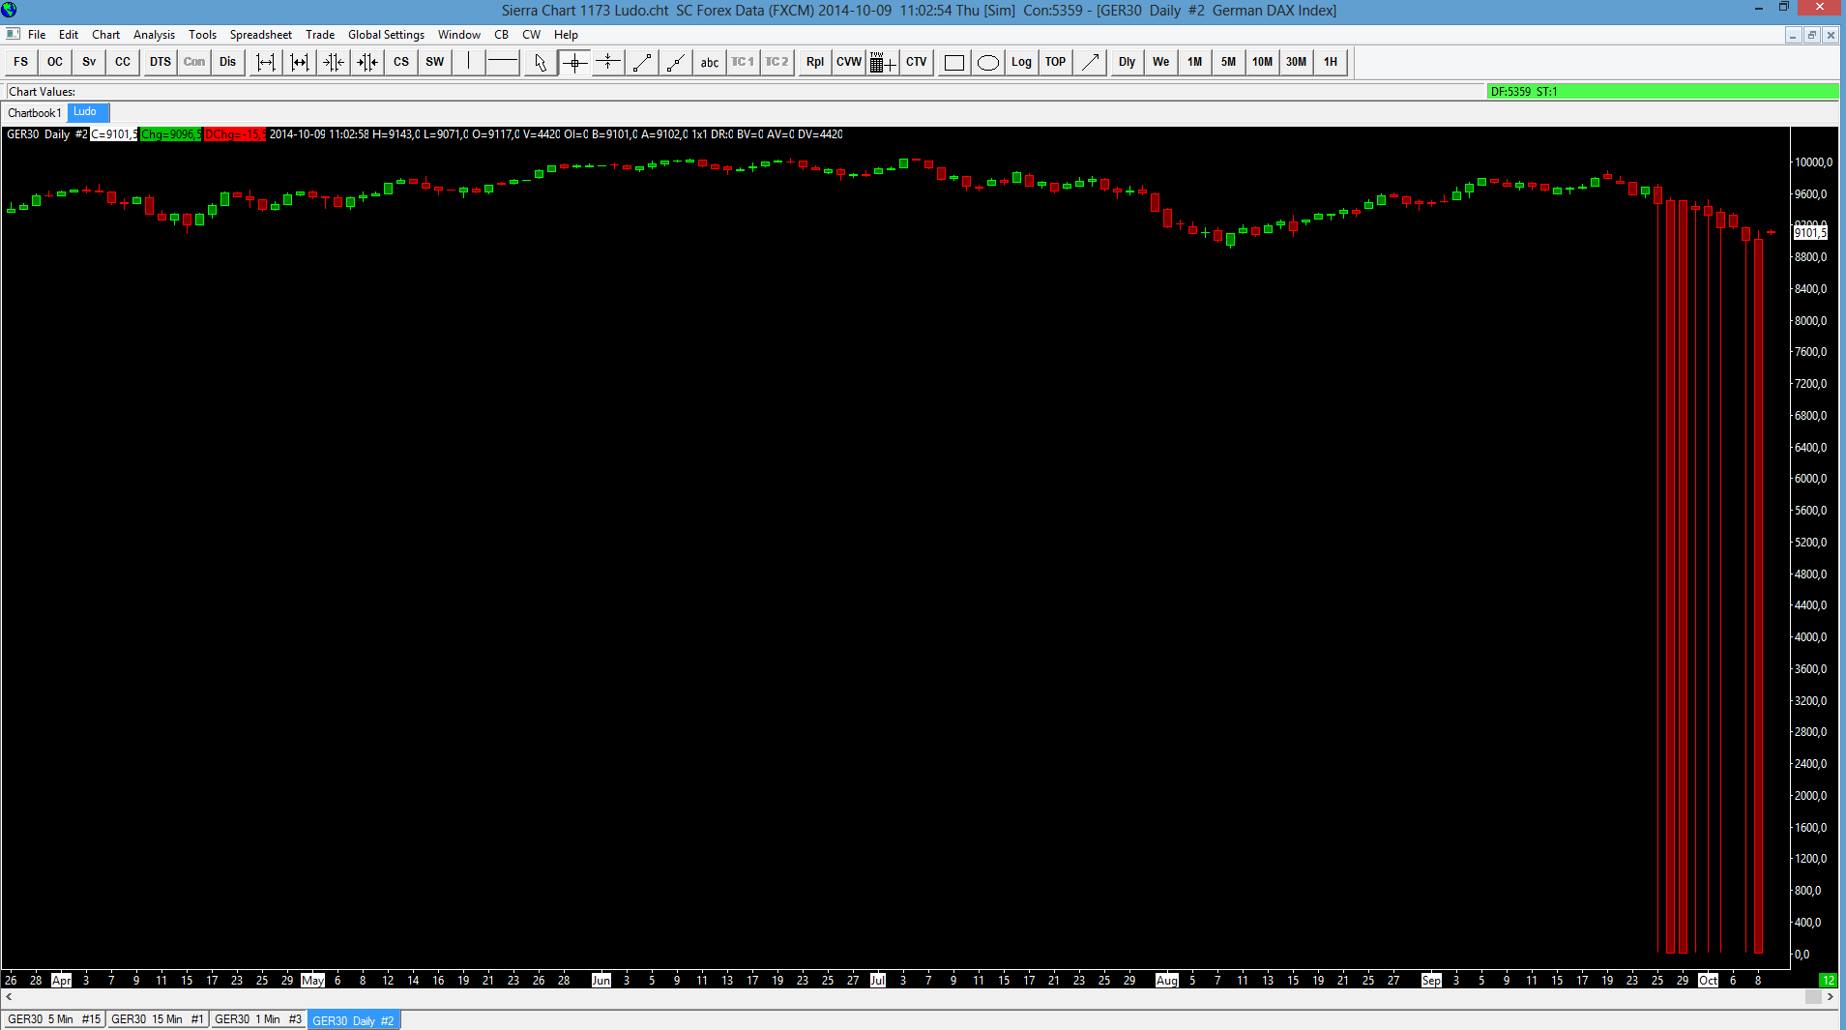This screenshot has width=1846, height=1030.
Task: Open the Tools menu
Action: coord(203,35)
